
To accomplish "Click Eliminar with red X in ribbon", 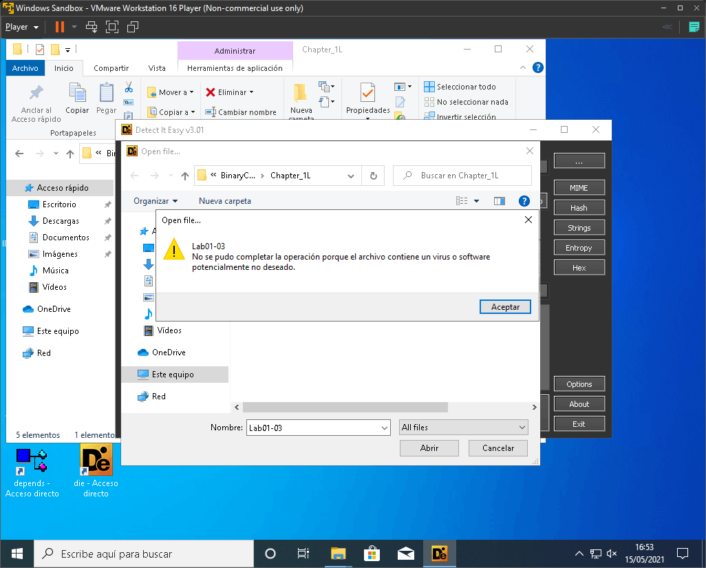I will point(230,92).
